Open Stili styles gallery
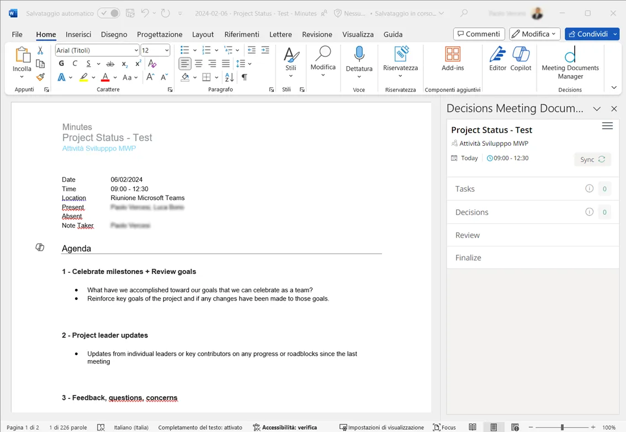The height and width of the screenshot is (432, 626). click(290, 61)
